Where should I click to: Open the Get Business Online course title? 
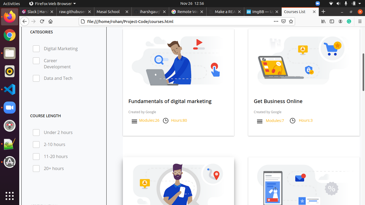(278, 101)
